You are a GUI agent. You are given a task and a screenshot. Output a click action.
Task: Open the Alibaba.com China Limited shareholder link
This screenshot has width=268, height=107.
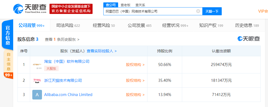click(x=68, y=95)
